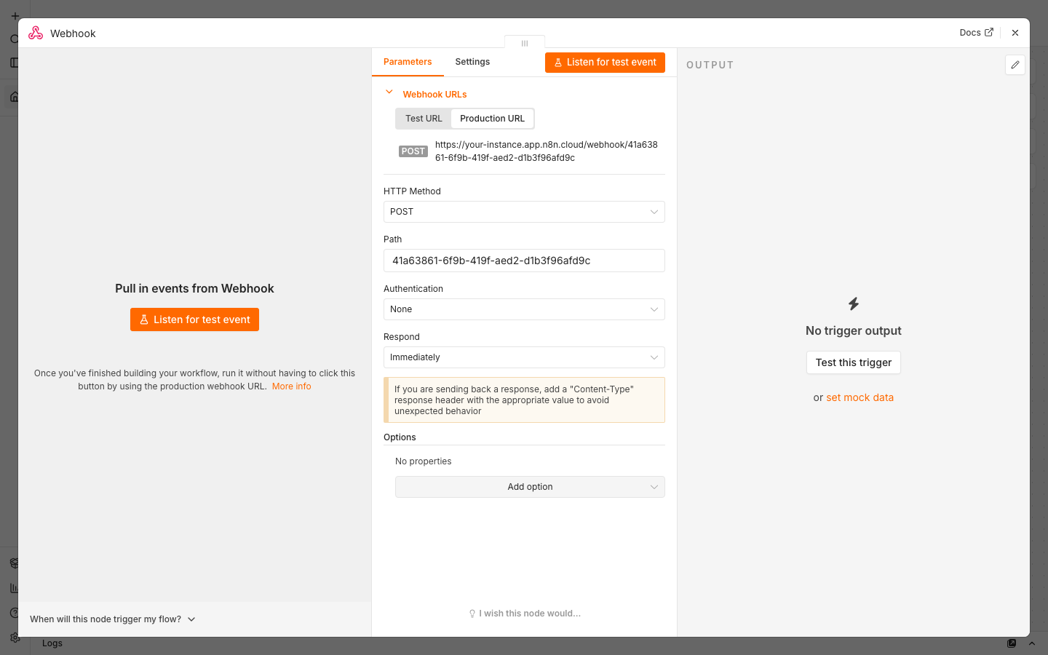1048x655 pixels.
Task: Open the Authentication dropdown
Action: [524, 309]
